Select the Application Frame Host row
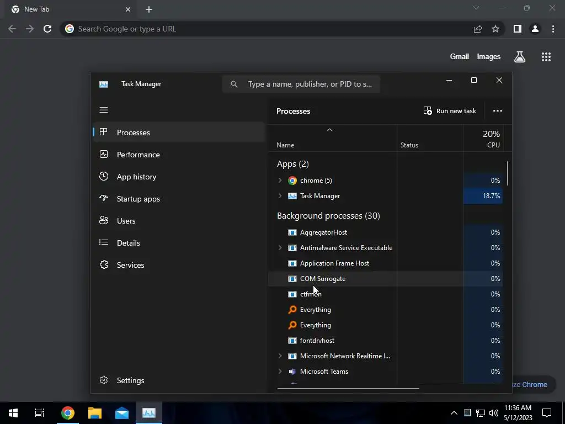Image resolution: width=565 pixels, height=424 pixels. pyautogui.click(x=386, y=263)
